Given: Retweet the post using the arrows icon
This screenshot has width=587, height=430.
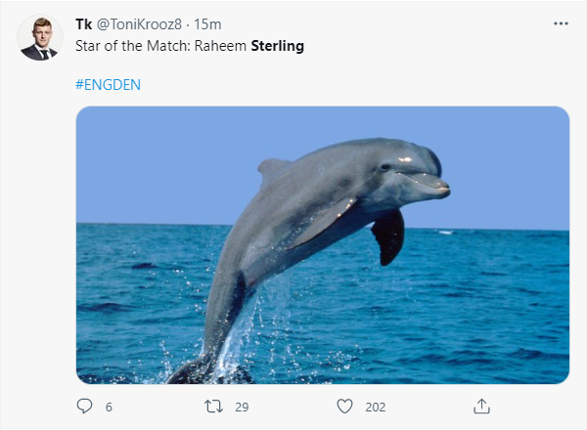Looking at the screenshot, I should 213,407.
